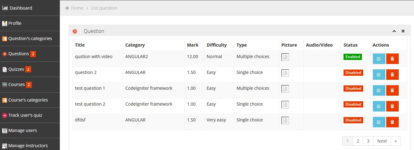Open picture icon for 'test question 2'
414x150 pixels.
click(285, 105)
